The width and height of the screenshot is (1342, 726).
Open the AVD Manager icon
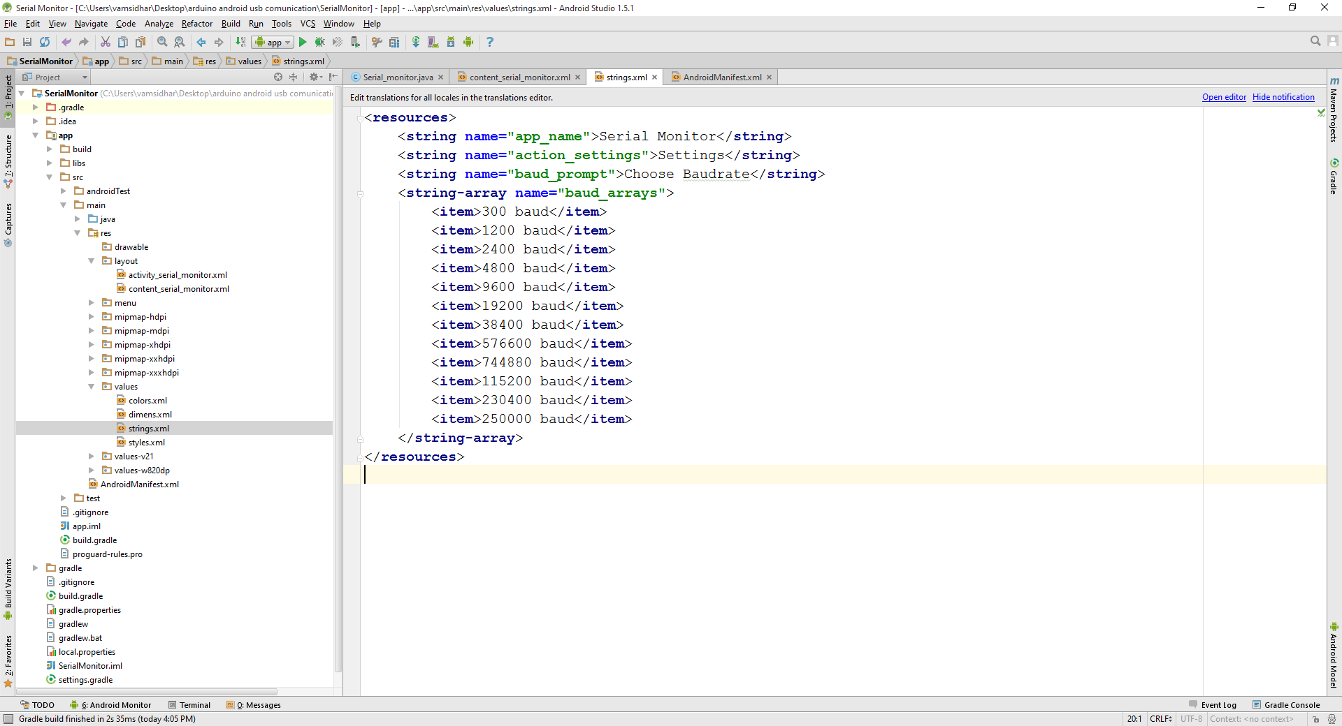[x=433, y=42]
